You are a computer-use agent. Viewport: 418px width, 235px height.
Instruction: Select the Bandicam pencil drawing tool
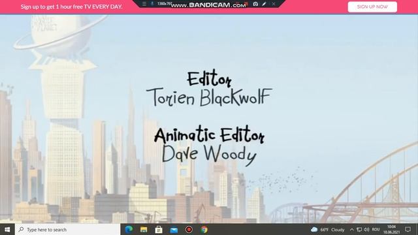click(x=264, y=4)
